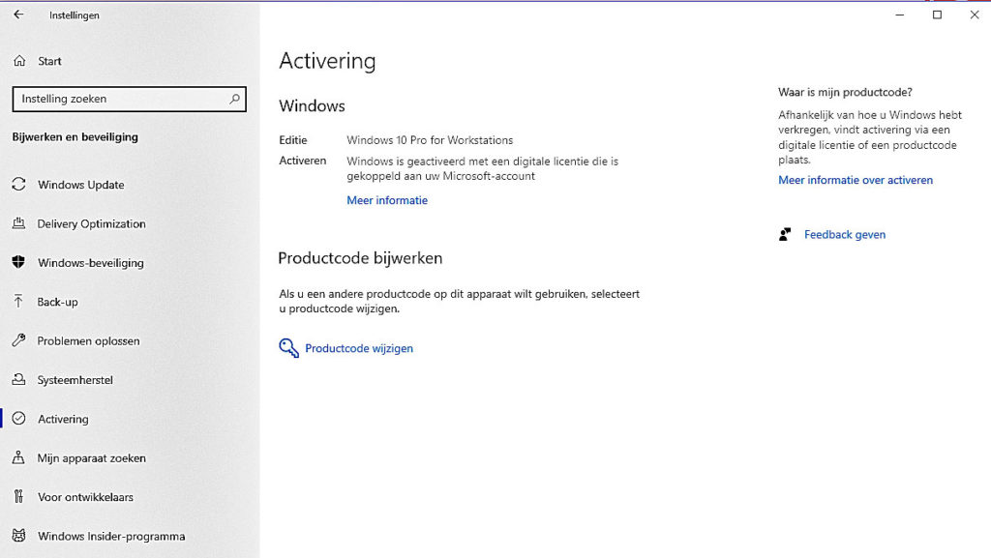Viewport: 991px width, 558px height.
Task: Click the Instellingen window title
Action: point(74,15)
